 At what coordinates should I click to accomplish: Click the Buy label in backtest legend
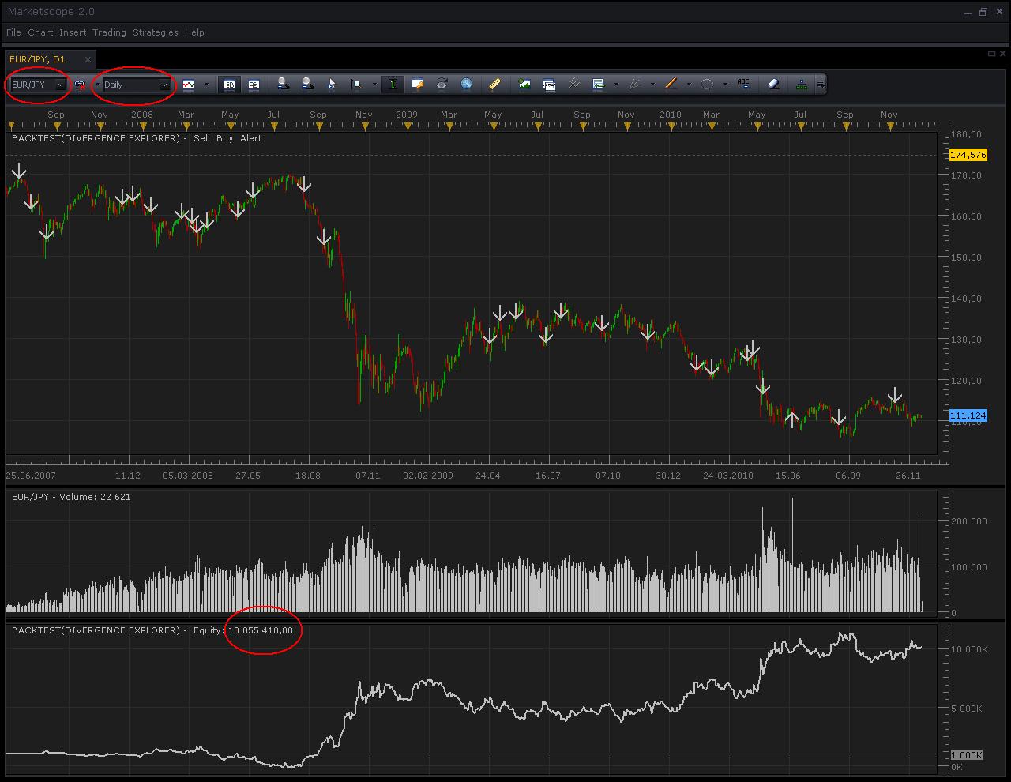[x=225, y=138]
